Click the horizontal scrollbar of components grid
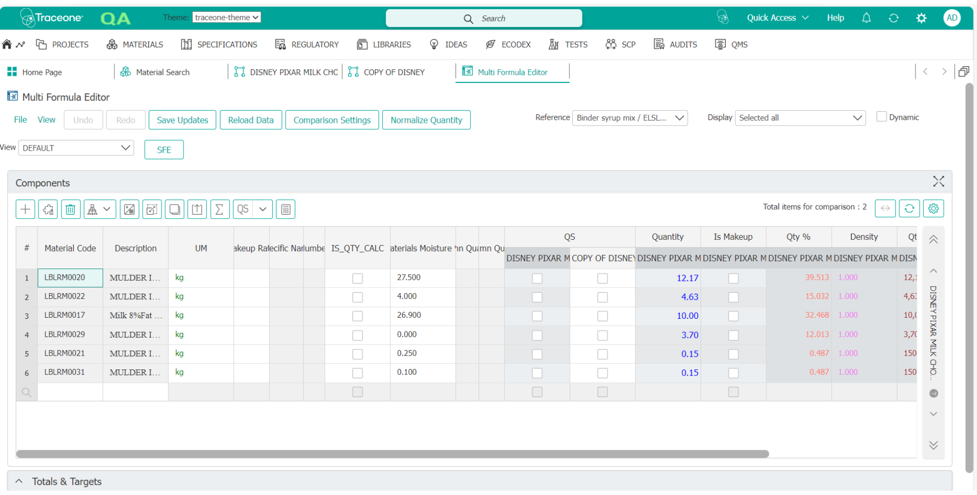The width and height of the screenshot is (977, 495). pyautogui.click(x=392, y=454)
